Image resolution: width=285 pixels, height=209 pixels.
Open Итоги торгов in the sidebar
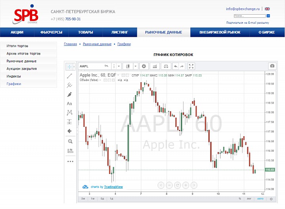coord(28,46)
